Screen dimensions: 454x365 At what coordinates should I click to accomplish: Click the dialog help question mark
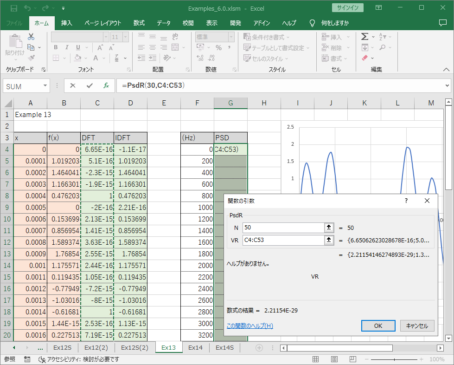(x=406, y=201)
